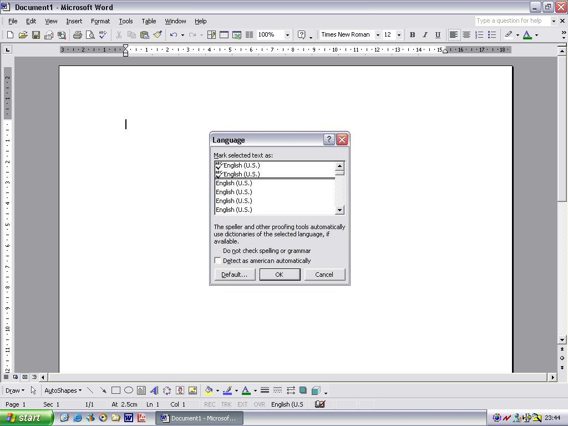Expand the Undo history dropdown arrow
The width and height of the screenshot is (568, 426).
tap(182, 35)
